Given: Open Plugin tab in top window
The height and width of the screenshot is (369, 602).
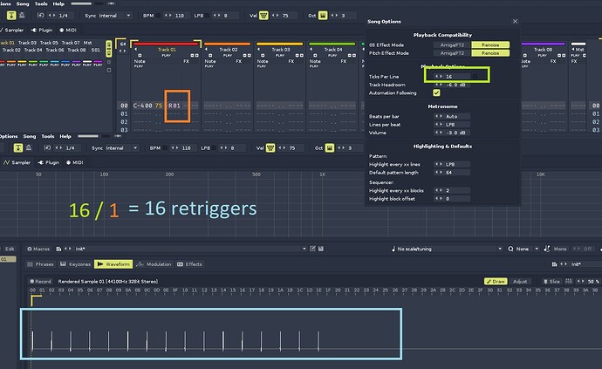Looking at the screenshot, I should tap(42, 30).
